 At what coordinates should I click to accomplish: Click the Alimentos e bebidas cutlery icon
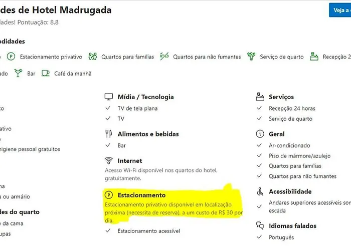(x=109, y=133)
